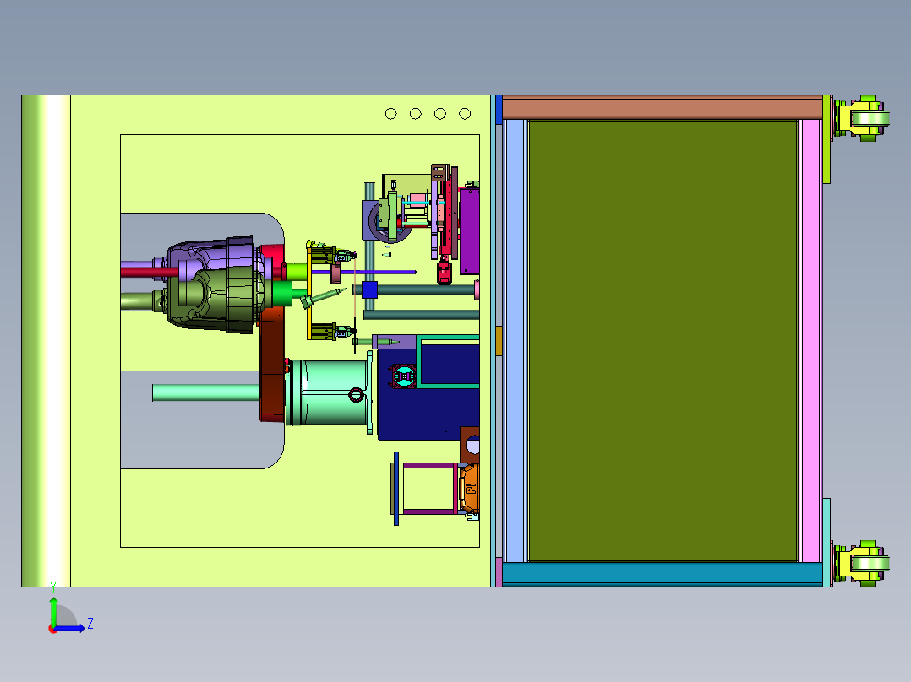Screen dimensions: 911x682
Task: Pick the magenta rectangular stand frame
Action: pyautogui.click(x=428, y=489)
